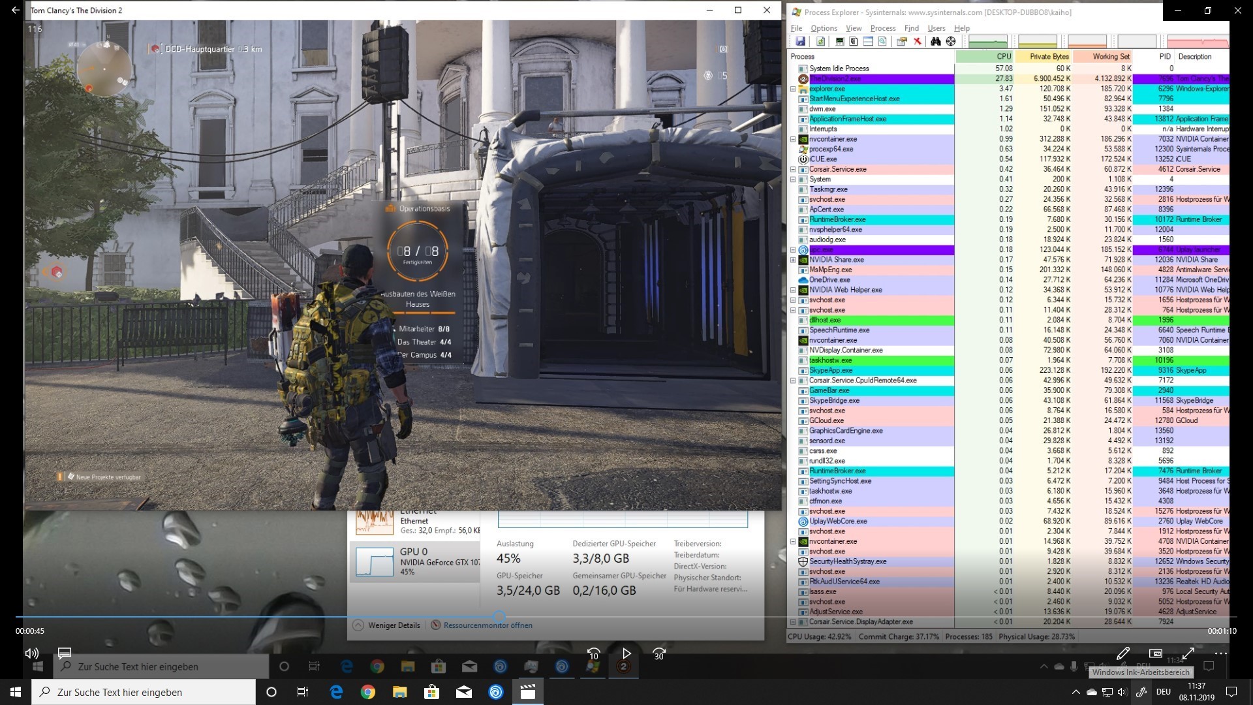The width and height of the screenshot is (1253, 705).
Task: Select the iCUE.exe process row
Action: point(1008,159)
